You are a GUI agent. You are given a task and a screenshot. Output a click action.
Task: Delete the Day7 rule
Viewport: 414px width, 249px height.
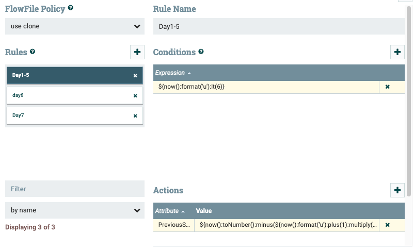coord(135,116)
